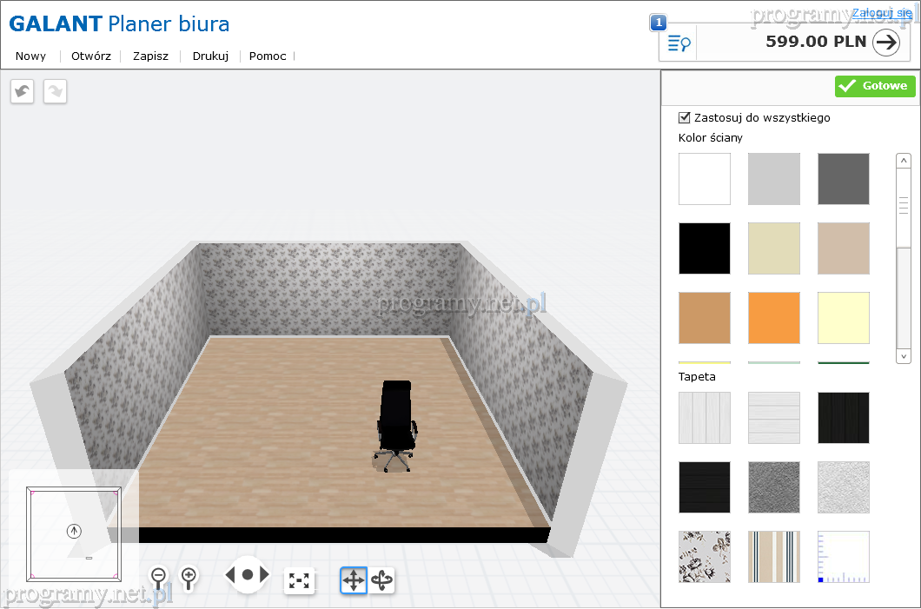
Task: Select the black wall color swatch
Action: coord(704,248)
